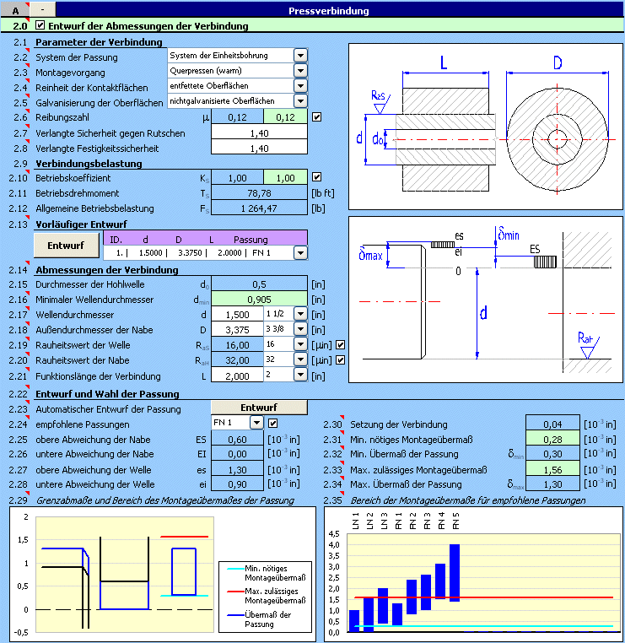The width and height of the screenshot is (625, 643).
Task: Click the hub and shaft cross-section diagram
Action: tap(486, 127)
